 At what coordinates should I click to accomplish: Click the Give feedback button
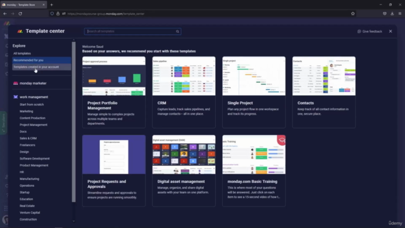click(x=370, y=32)
